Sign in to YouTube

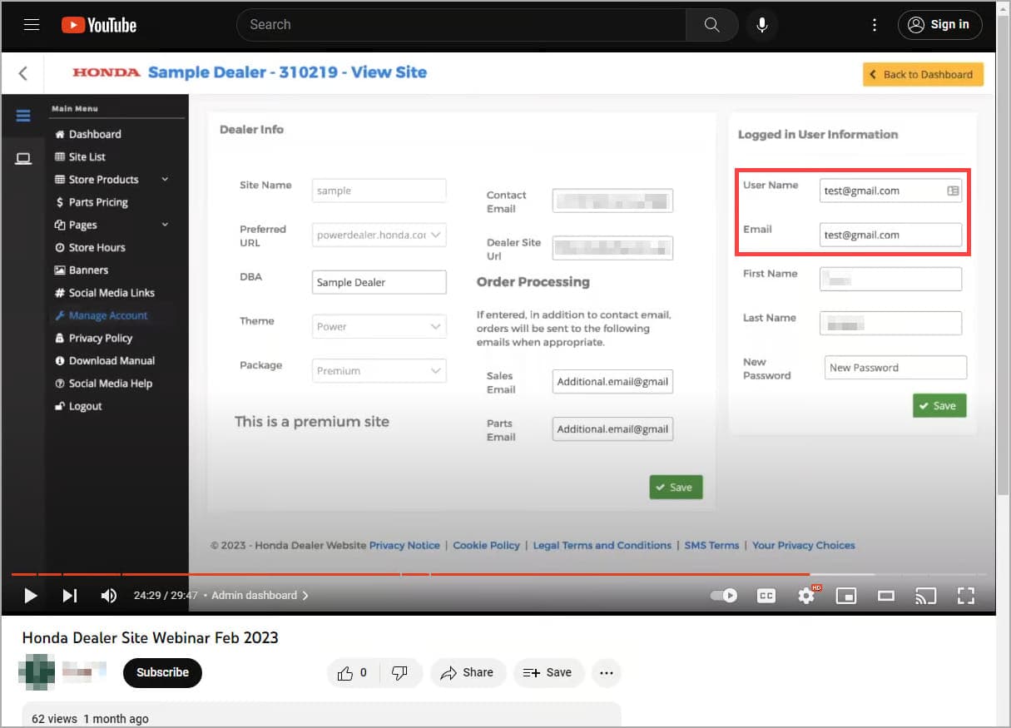coord(939,25)
